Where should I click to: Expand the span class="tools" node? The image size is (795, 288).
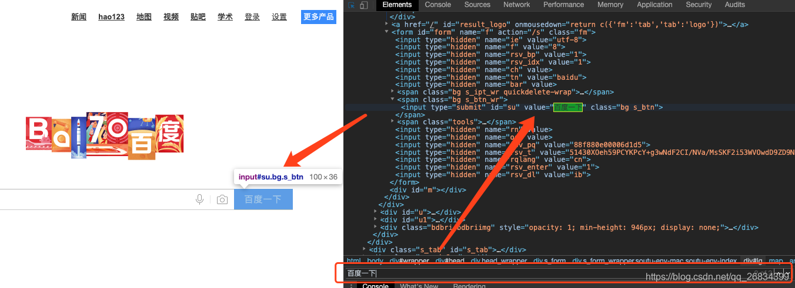point(393,122)
